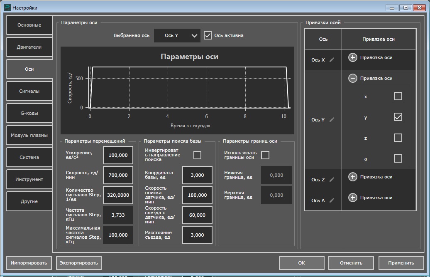
Task: Toggle the Ось активна checkbox
Action: (208, 35)
